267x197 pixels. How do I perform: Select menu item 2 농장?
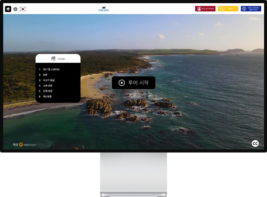click(45, 75)
